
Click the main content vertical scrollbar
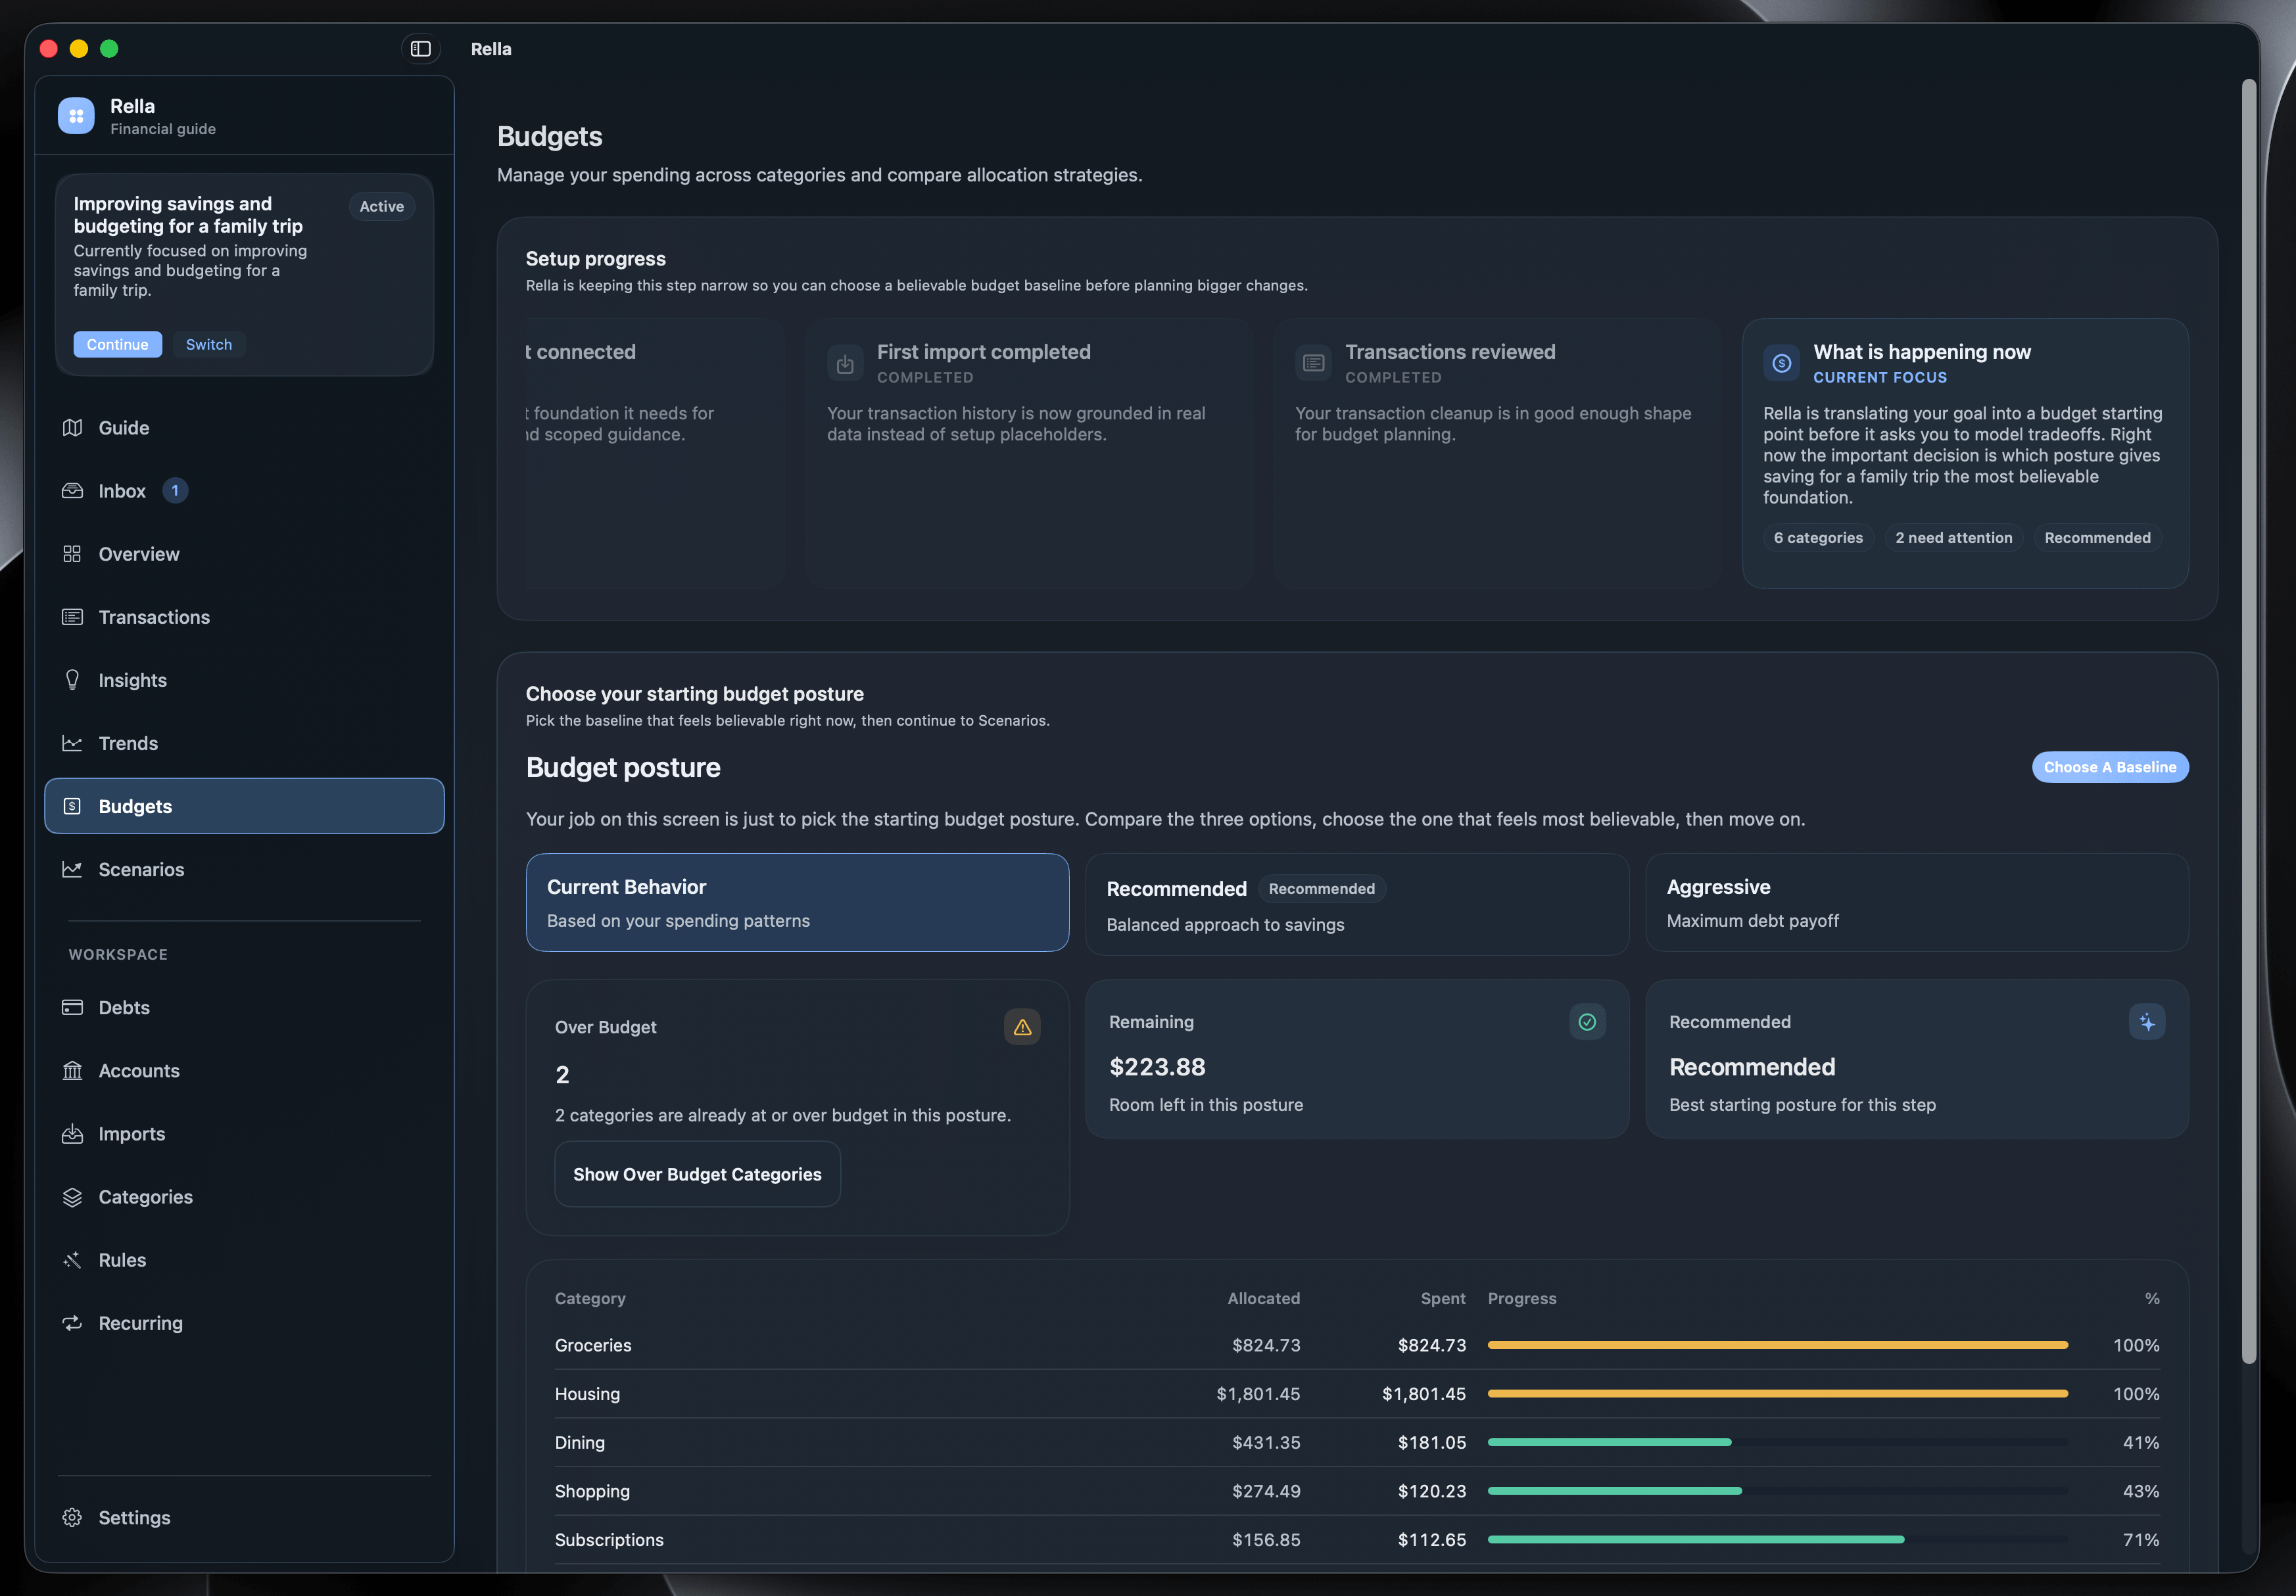[2248, 720]
